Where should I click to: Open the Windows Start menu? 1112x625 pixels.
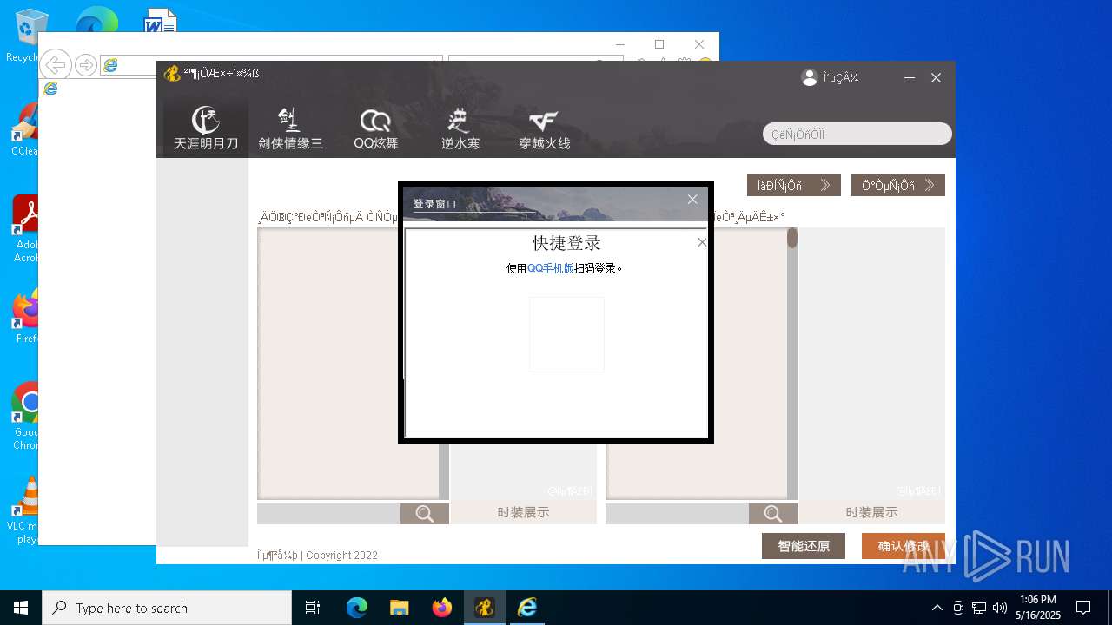point(21,608)
